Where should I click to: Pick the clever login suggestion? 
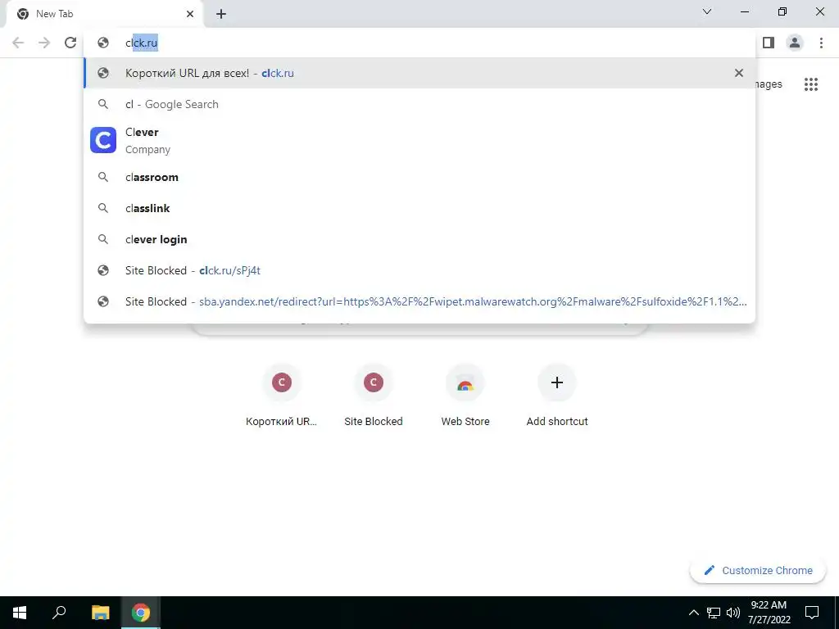coord(419,239)
